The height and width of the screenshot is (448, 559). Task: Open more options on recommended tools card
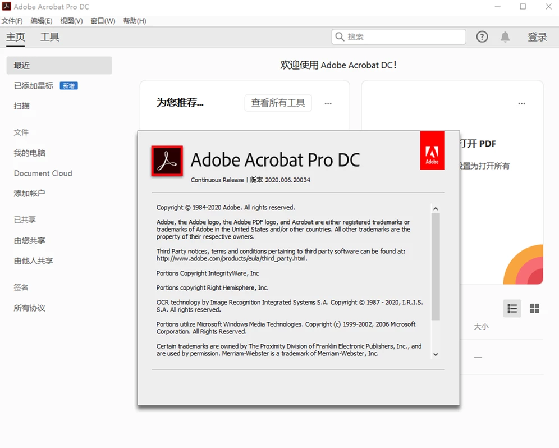(328, 103)
